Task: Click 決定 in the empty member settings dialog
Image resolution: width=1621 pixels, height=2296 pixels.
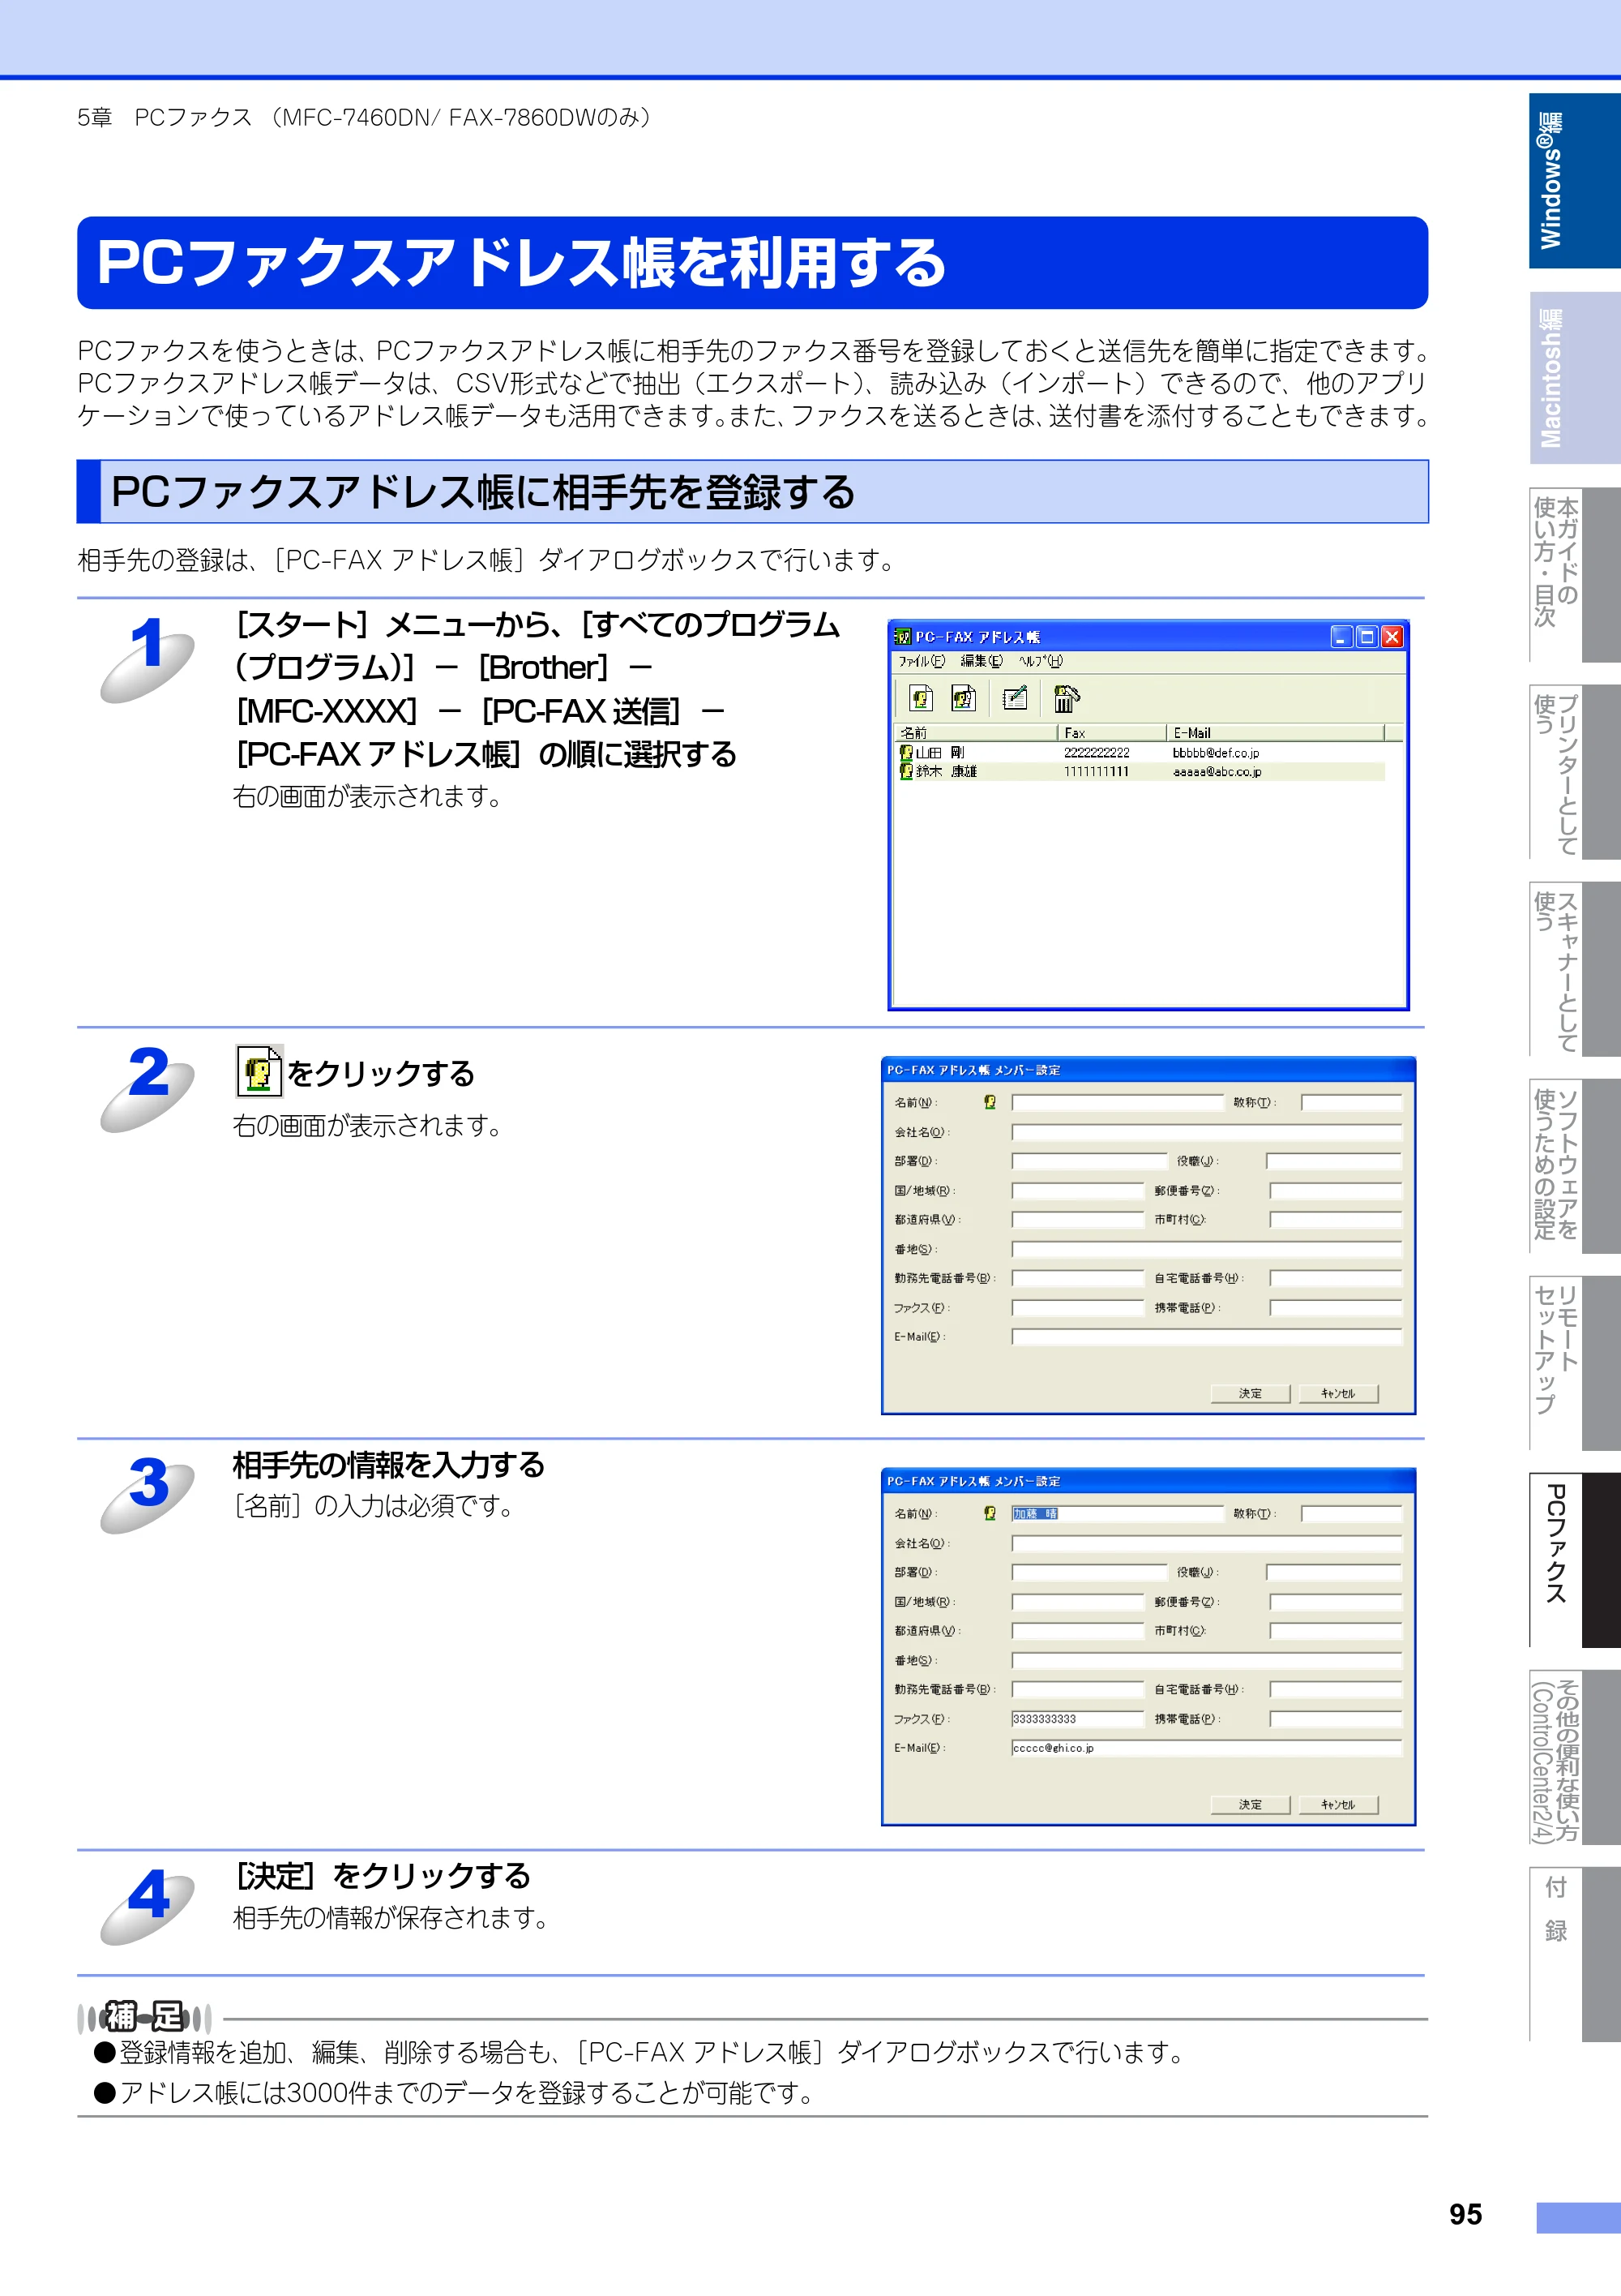Action: [x=1251, y=1393]
